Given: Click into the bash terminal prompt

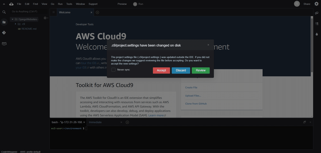Looking at the screenshot, I should (x=86, y=128).
